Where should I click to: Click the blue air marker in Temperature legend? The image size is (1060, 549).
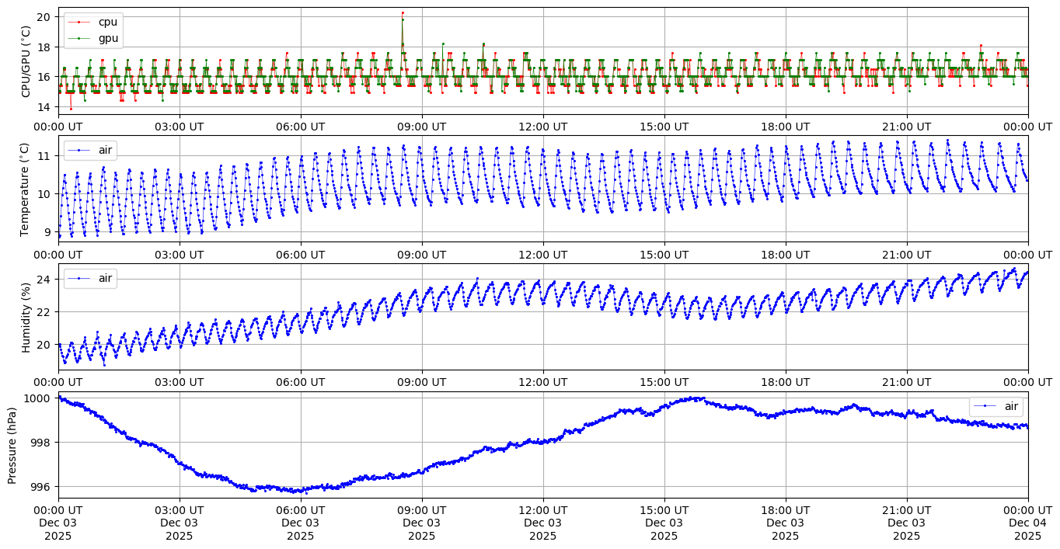pyautogui.click(x=82, y=150)
